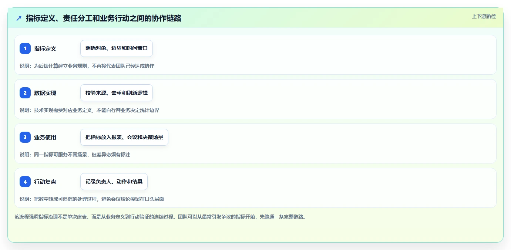This screenshot has height=250, width=511.
Task: Click the 上下游路径 label
Action: pos(484,16)
